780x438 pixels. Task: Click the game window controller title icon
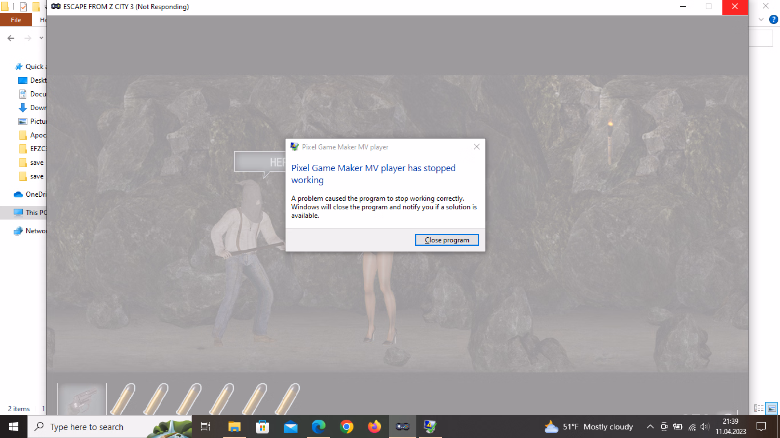coord(56,7)
